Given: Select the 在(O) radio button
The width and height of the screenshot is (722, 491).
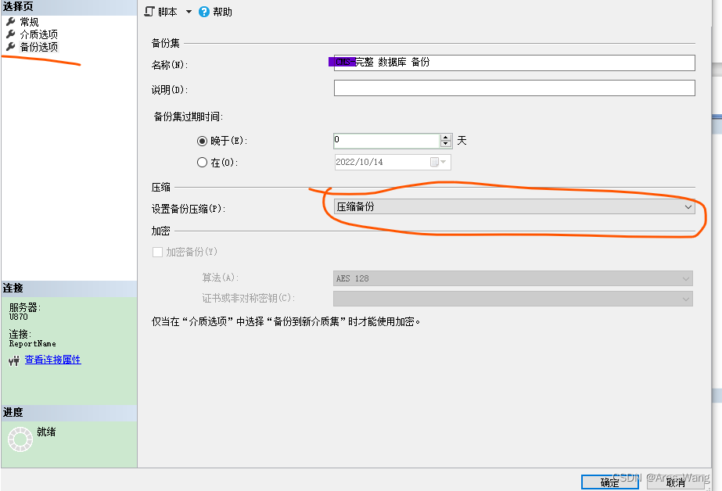Looking at the screenshot, I should click(203, 162).
